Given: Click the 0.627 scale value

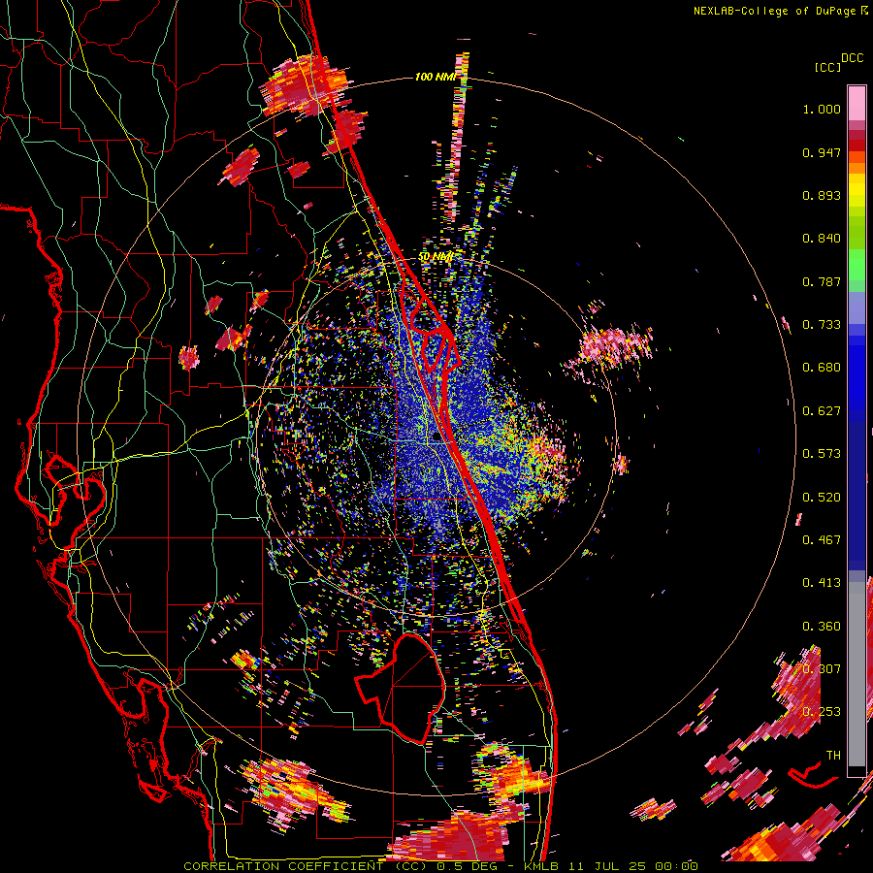Looking at the screenshot, I should click(822, 411).
